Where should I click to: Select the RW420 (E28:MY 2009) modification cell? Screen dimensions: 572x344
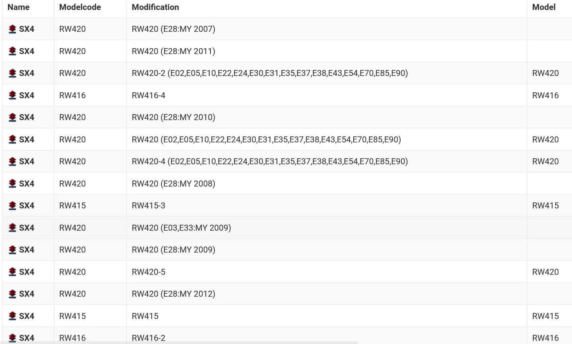click(327, 250)
